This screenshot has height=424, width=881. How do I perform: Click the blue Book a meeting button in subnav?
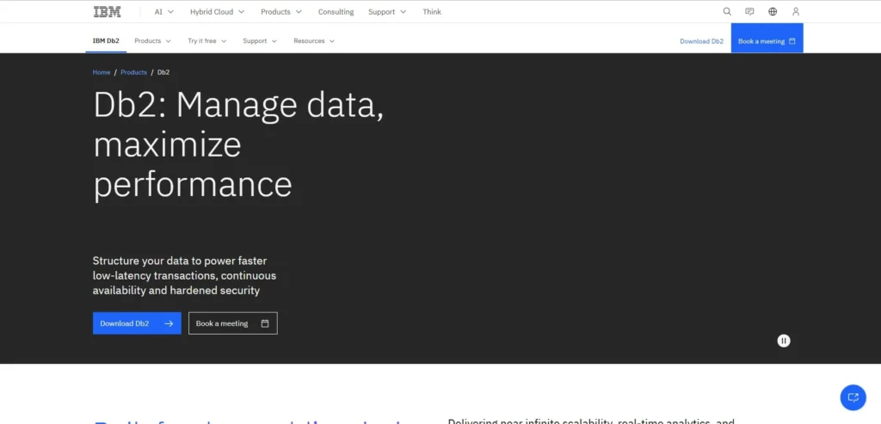(767, 38)
